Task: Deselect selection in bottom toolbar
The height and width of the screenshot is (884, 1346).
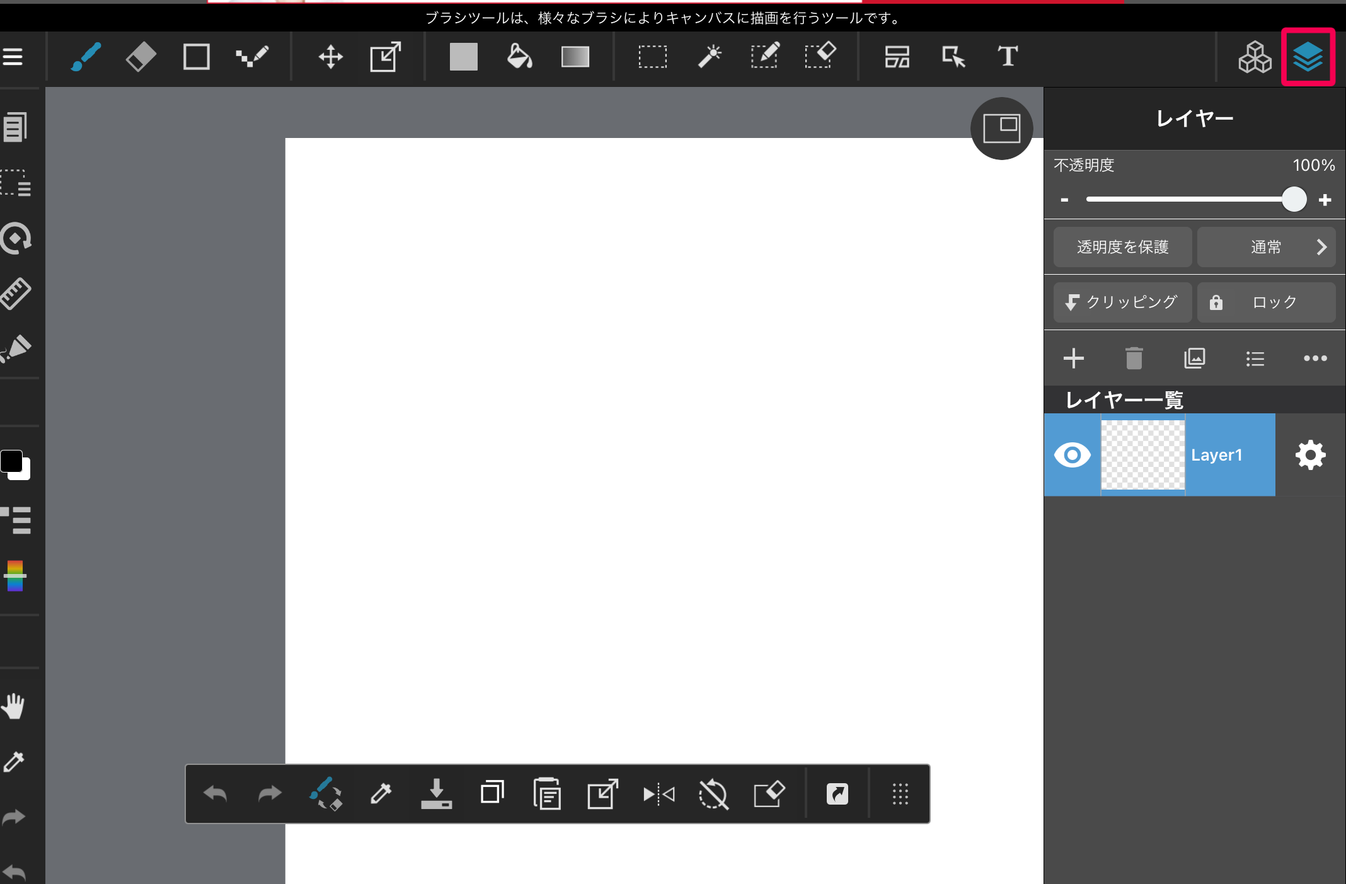Action: coord(713,794)
